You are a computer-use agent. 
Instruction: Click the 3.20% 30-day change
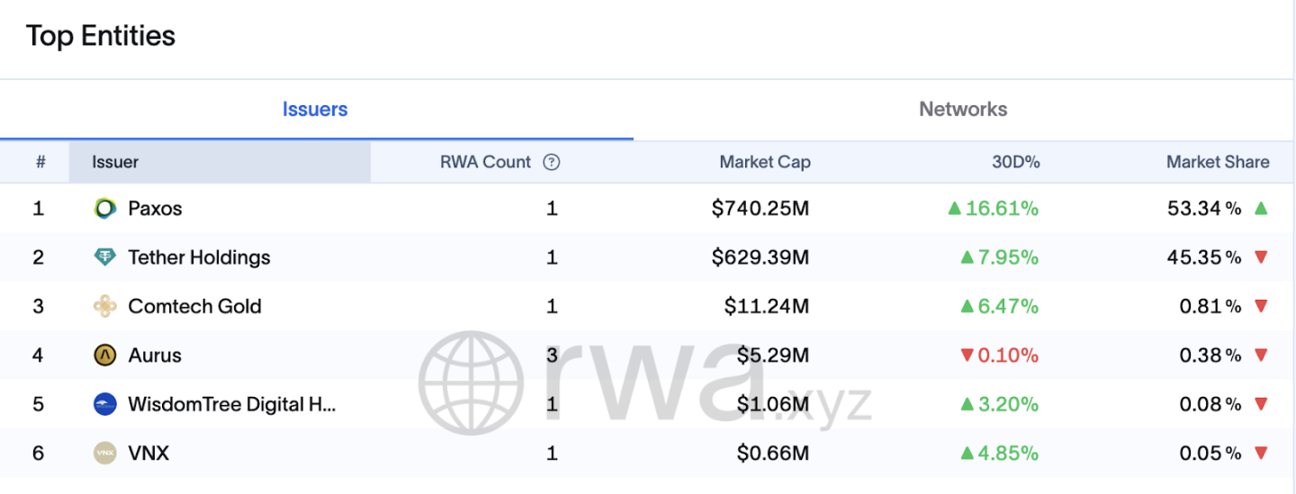[999, 404]
